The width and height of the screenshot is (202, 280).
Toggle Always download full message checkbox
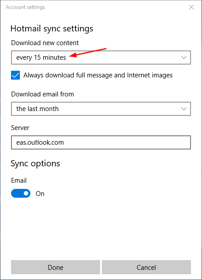tap(15, 75)
